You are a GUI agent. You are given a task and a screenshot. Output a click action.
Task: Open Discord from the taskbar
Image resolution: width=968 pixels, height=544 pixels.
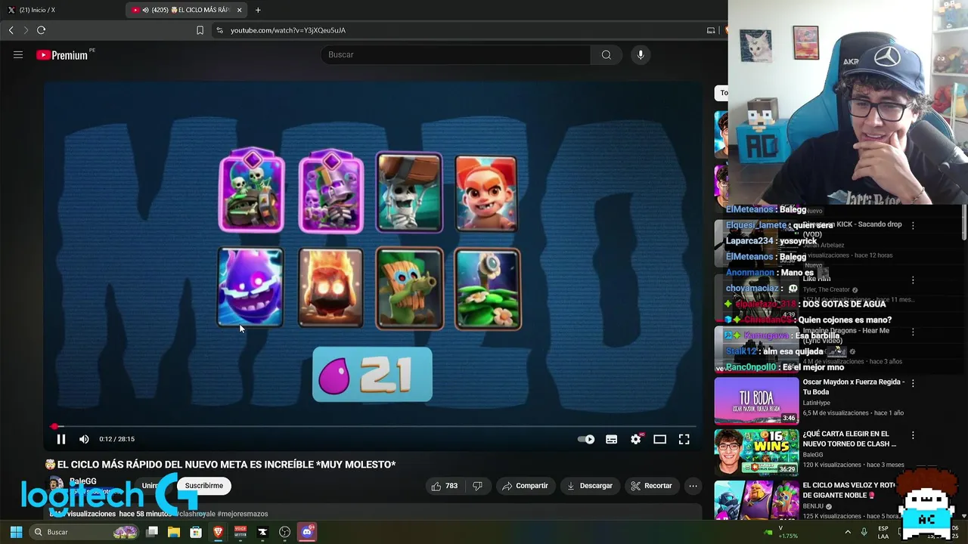tap(307, 532)
